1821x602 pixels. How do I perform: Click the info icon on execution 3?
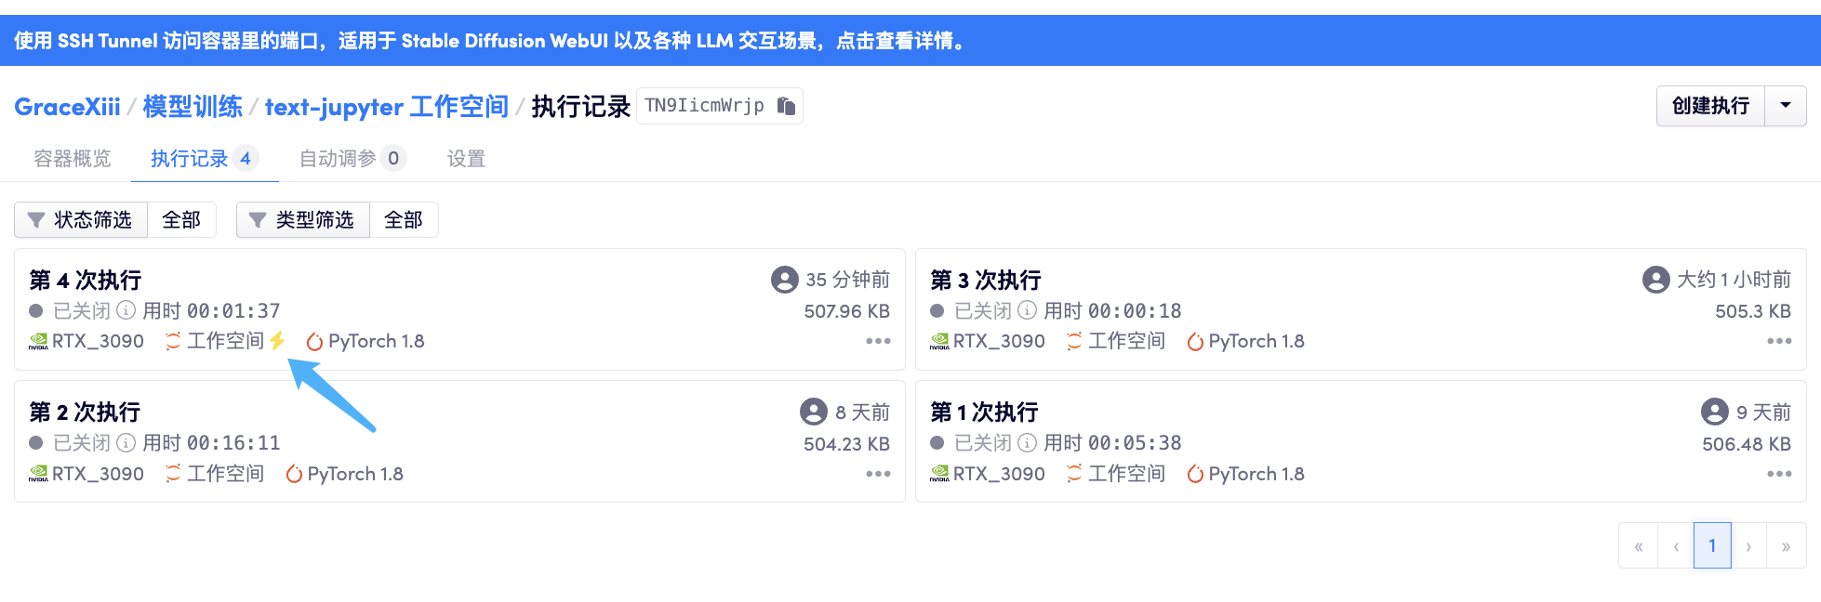[x=1028, y=310]
